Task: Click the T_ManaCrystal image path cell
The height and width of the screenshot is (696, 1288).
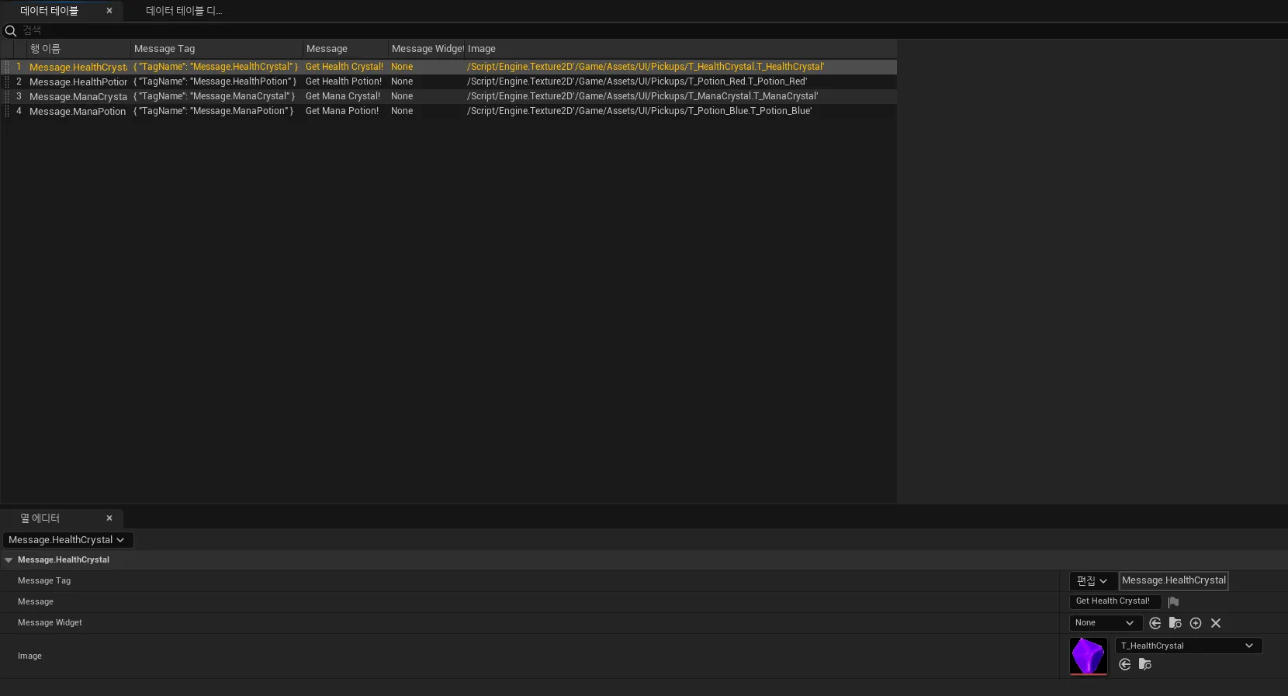Action: coord(642,96)
